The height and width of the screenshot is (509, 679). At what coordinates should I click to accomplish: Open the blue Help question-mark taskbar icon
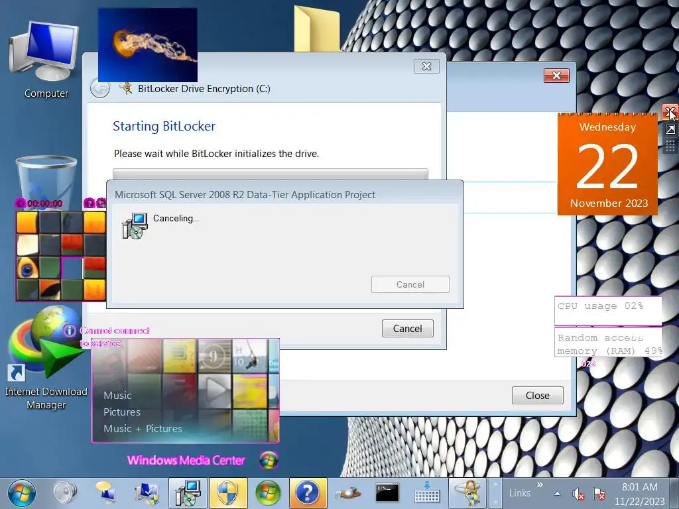click(x=308, y=493)
